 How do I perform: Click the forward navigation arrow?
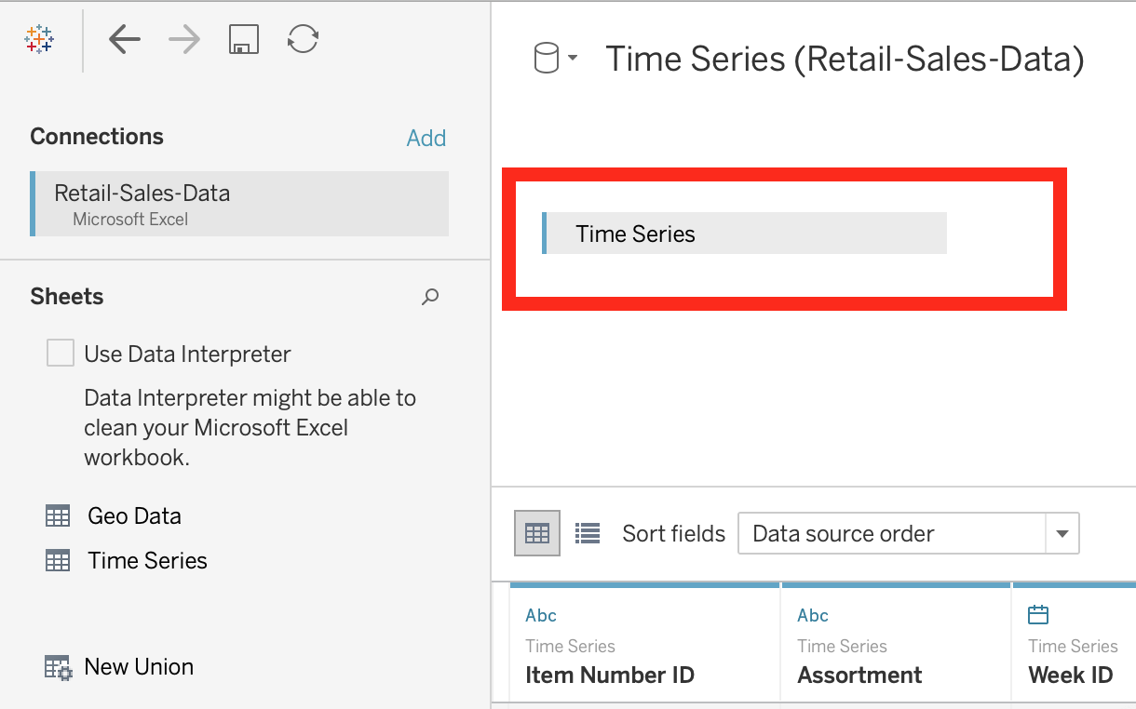[183, 39]
